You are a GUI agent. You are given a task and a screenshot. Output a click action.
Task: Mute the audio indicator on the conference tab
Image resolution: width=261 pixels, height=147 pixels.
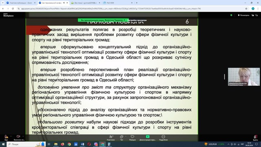coord(64,3)
